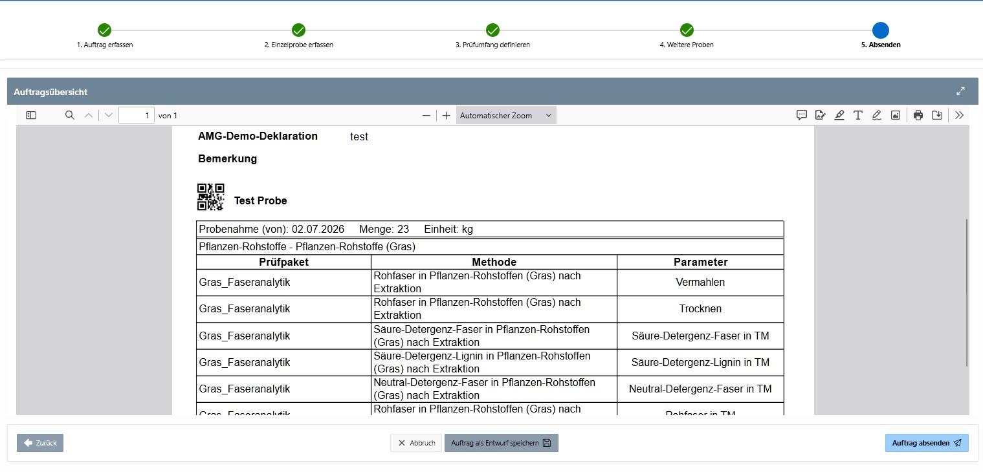This screenshot has height=472, width=983.
Task: Open the Automatischer Zoom dropdown
Action: tap(506, 115)
